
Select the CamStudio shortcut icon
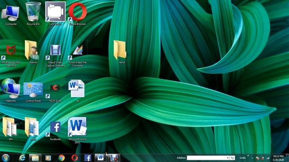click(x=55, y=13)
